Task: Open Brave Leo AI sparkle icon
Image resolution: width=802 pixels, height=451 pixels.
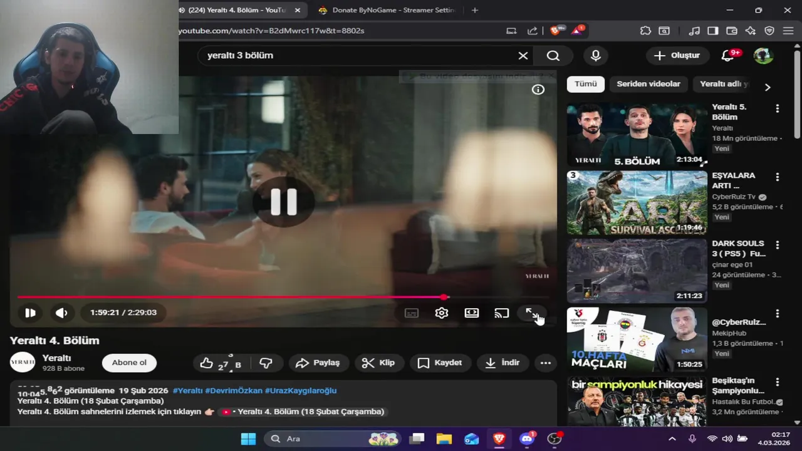Action: coord(751,31)
